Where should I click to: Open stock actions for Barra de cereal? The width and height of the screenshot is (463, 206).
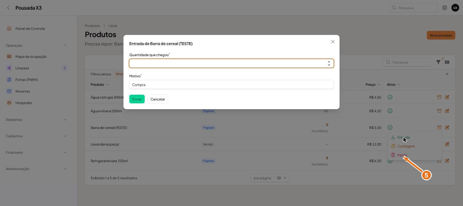coord(439,127)
